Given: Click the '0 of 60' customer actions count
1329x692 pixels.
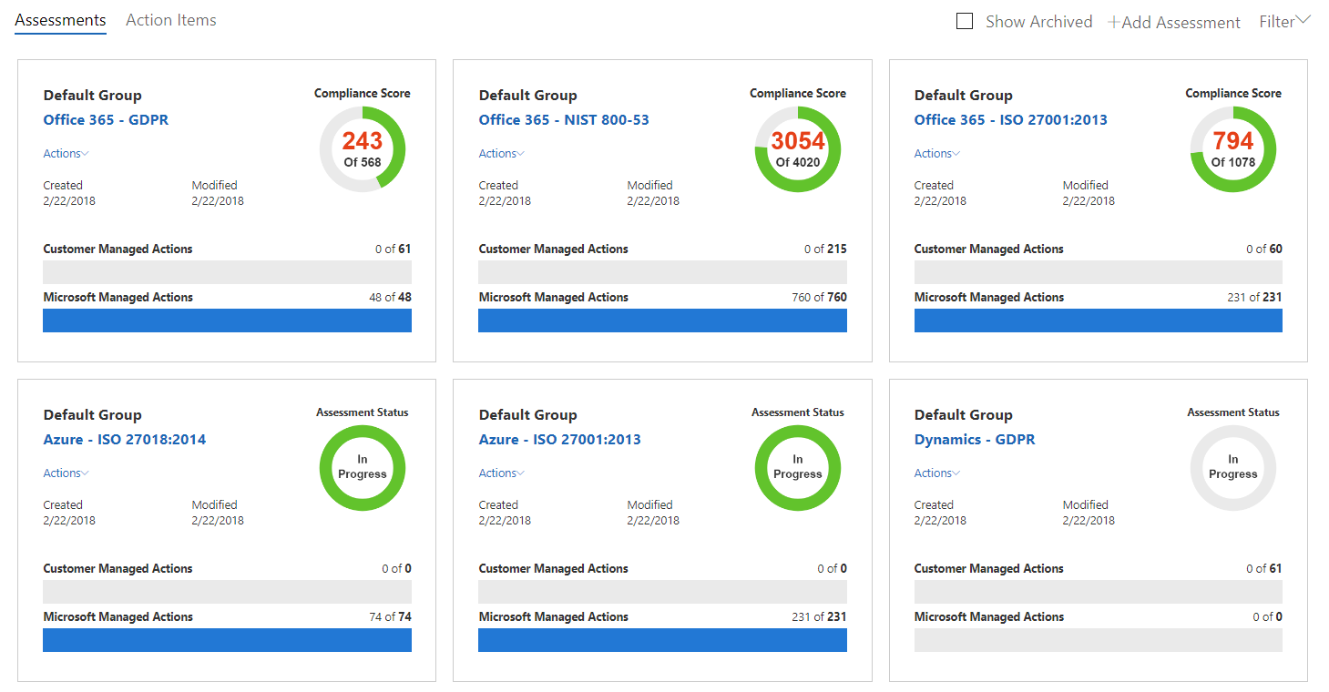Looking at the screenshot, I should click(x=1264, y=249).
